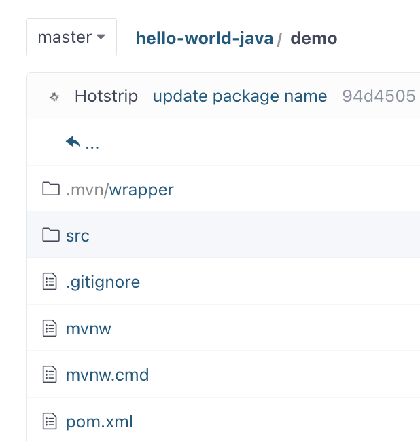
Task: Open the master branch dropdown
Action: pos(71,37)
